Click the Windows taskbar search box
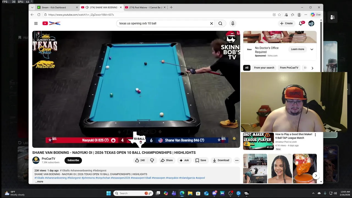 coord(133,193)
